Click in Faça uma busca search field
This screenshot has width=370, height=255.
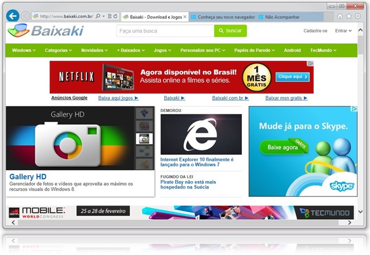(165, 31)
